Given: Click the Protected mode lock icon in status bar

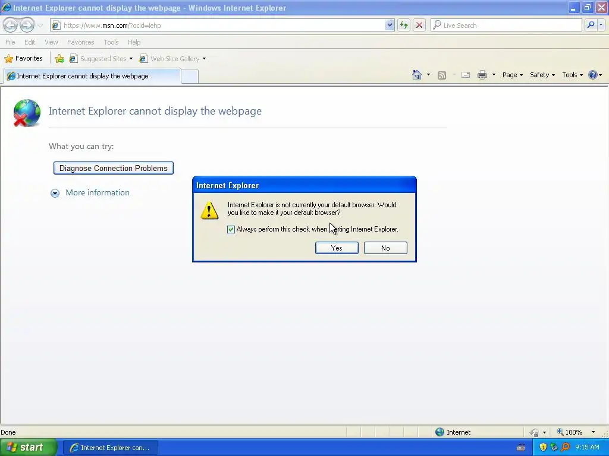Looking at the screenshot, I should click(535, 432).
